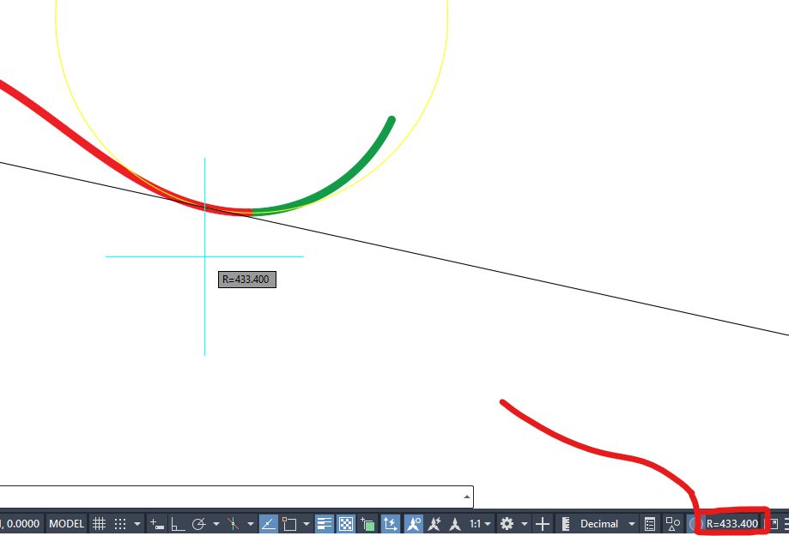Image resolution: width=789 pixels, height=536 pixels.
Task: Click the Quick Properties icon
Action: pyautogui.click(x=650, y=523)
